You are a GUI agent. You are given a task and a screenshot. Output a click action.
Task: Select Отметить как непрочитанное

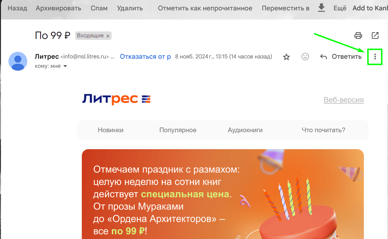[205, 8]
